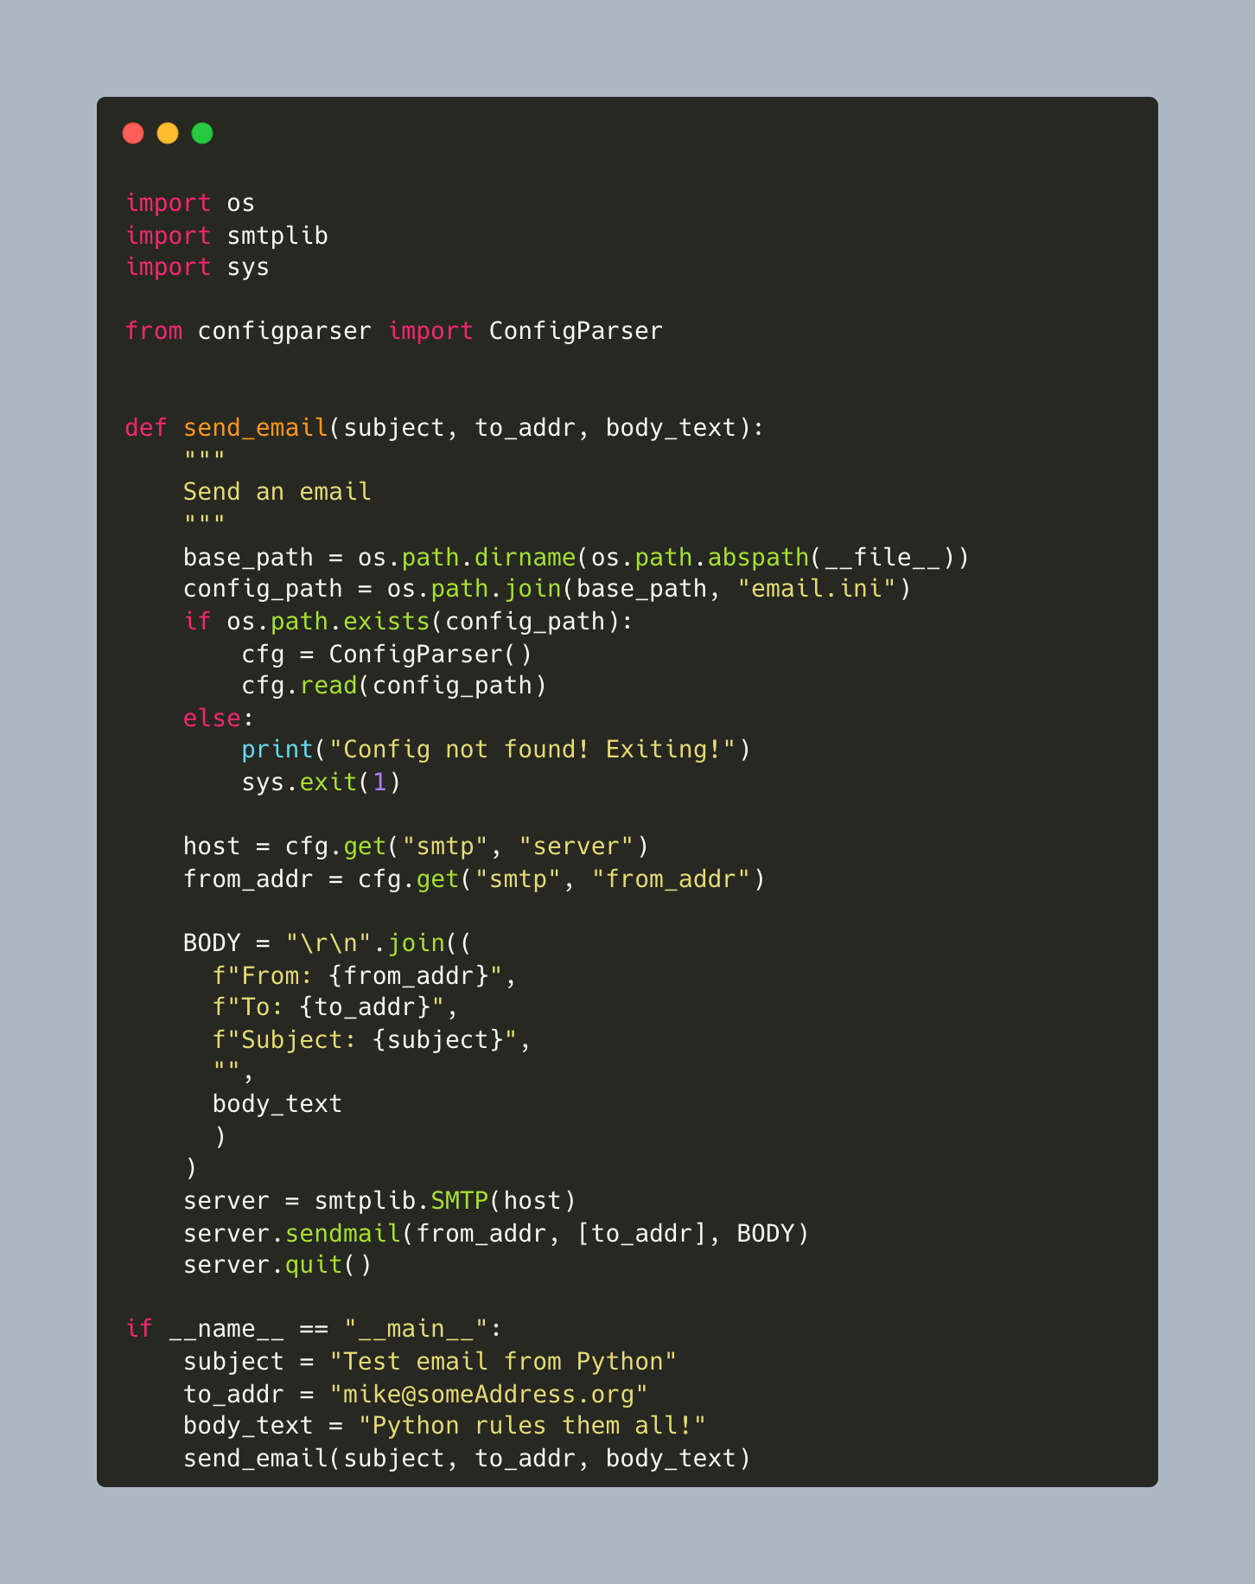
Task: Click the server.sendmail call
Action: [x=496, y=1234]
